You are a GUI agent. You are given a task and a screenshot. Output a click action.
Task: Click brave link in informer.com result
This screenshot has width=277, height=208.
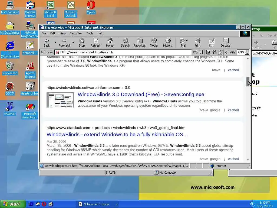tap(204, 110)
